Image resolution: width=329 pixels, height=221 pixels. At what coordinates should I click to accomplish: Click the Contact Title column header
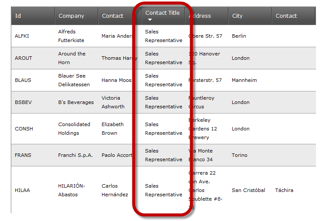[162, 13]
